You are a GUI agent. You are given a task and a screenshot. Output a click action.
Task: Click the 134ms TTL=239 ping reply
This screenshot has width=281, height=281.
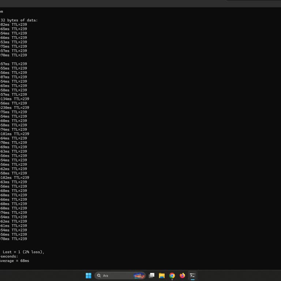(x=15, y=99)
